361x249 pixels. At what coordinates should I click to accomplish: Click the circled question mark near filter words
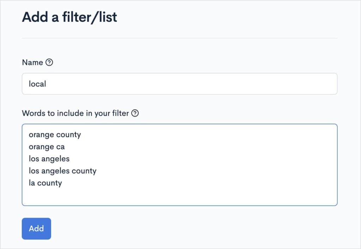point(135,113)
